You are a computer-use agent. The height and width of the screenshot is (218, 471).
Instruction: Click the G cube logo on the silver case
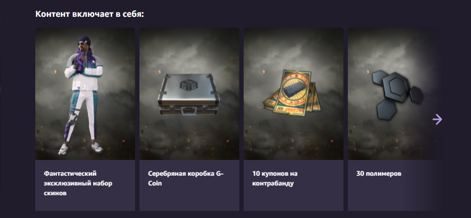[186, 85]
